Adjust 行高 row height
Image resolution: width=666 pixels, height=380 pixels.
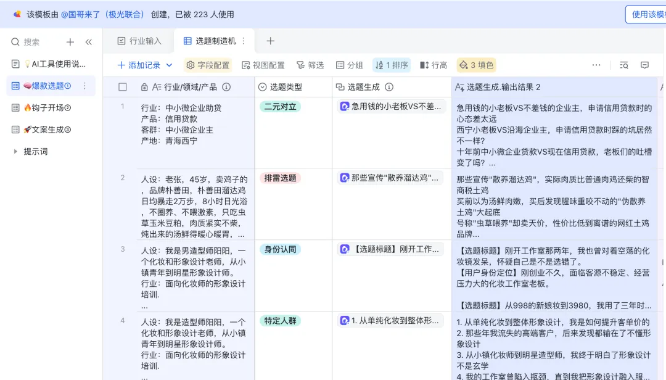pyautogui.click(x=434, y=65)
